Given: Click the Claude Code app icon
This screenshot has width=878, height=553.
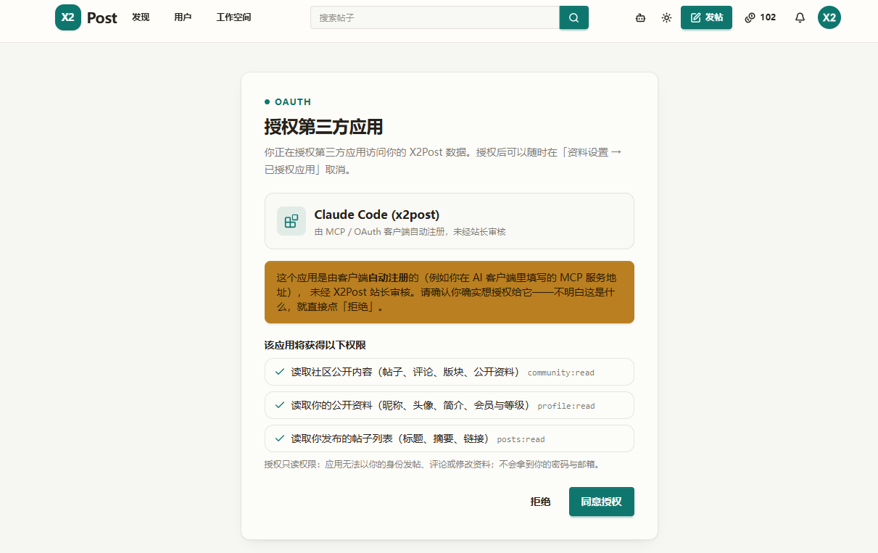Looking at the screenshot, I should (x=291, y=221).
